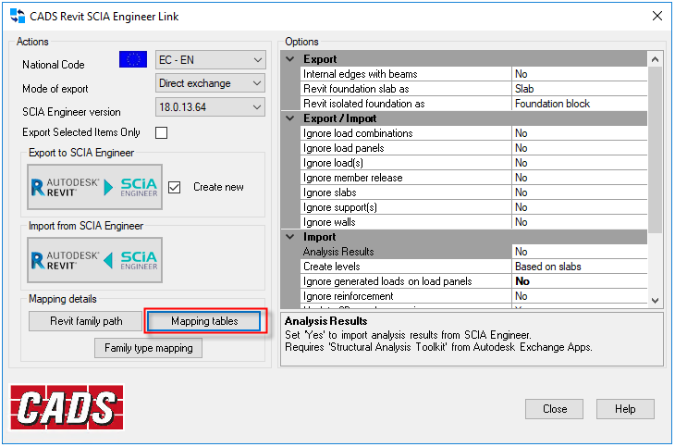The height and width of the screenshot is (447, 675).
Task: Click the No value for Ignore walls
Action: [x=580, y=222]
